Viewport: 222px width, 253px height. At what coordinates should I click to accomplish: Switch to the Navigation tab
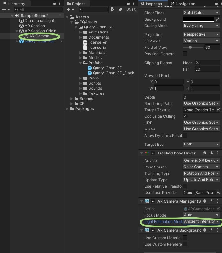(183, 4)
